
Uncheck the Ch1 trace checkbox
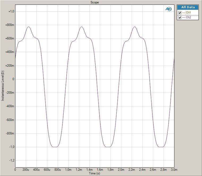180,13
